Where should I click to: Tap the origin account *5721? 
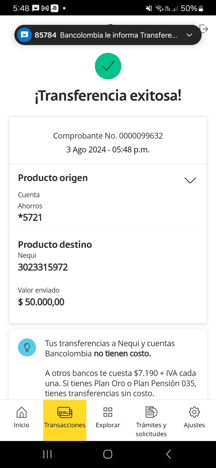(30, 217)
